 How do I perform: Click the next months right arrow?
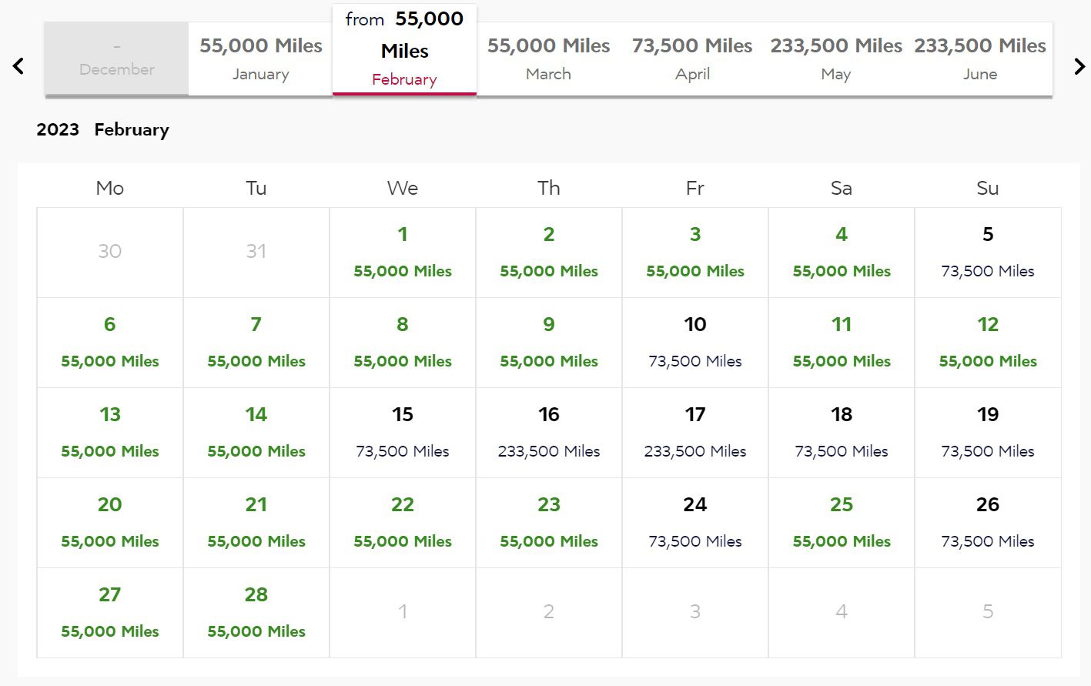[1079, 66]
